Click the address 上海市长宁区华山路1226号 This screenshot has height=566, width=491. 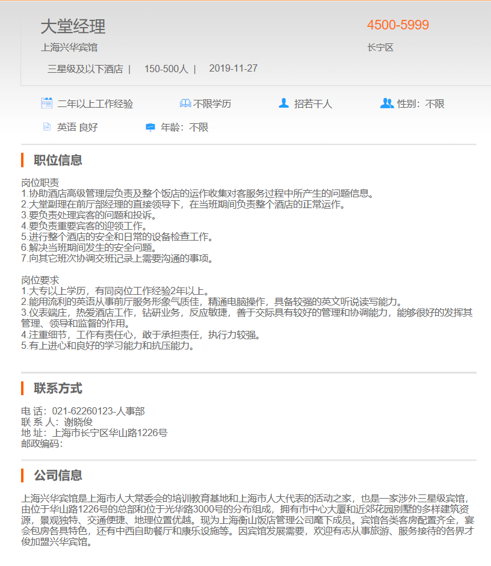(110, 433)
